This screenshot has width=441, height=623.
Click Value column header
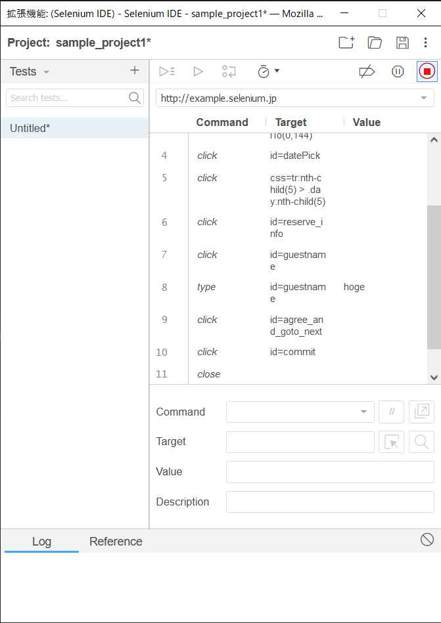[367, 122]
